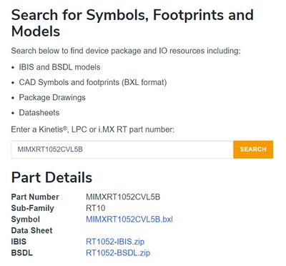Viewport: 286px width, 266px height.
Task: Download the RT1052-IBIS.zip file
Action: coord(115,242)
